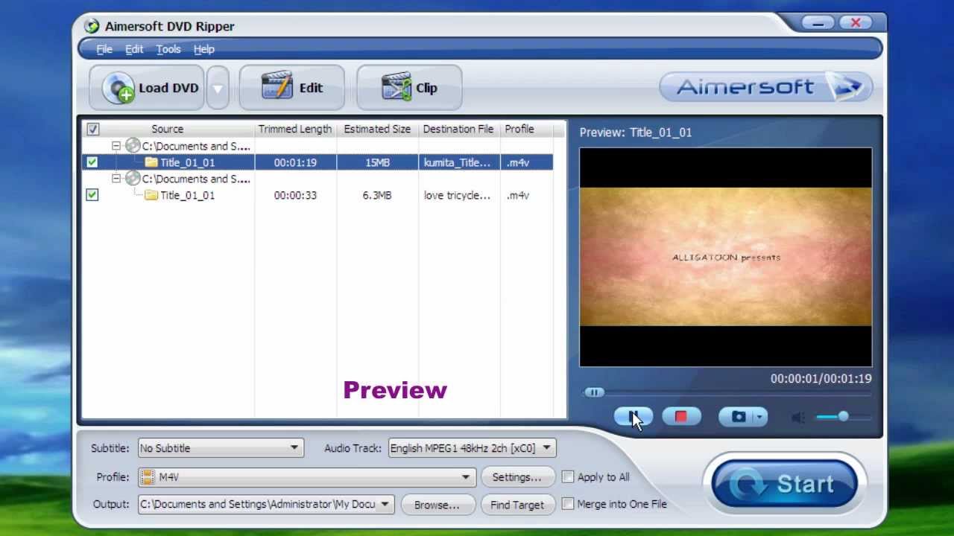The image size is (954, 536).
Task: Open the Profile M4V dropdown
Action: [x=306, y=477]
